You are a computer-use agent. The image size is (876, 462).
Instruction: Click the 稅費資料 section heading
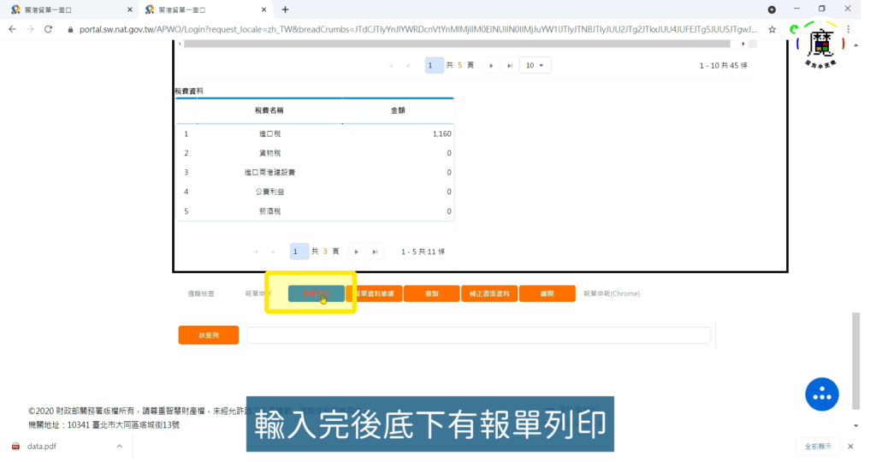pyautogui.click(x=189, y=91)
